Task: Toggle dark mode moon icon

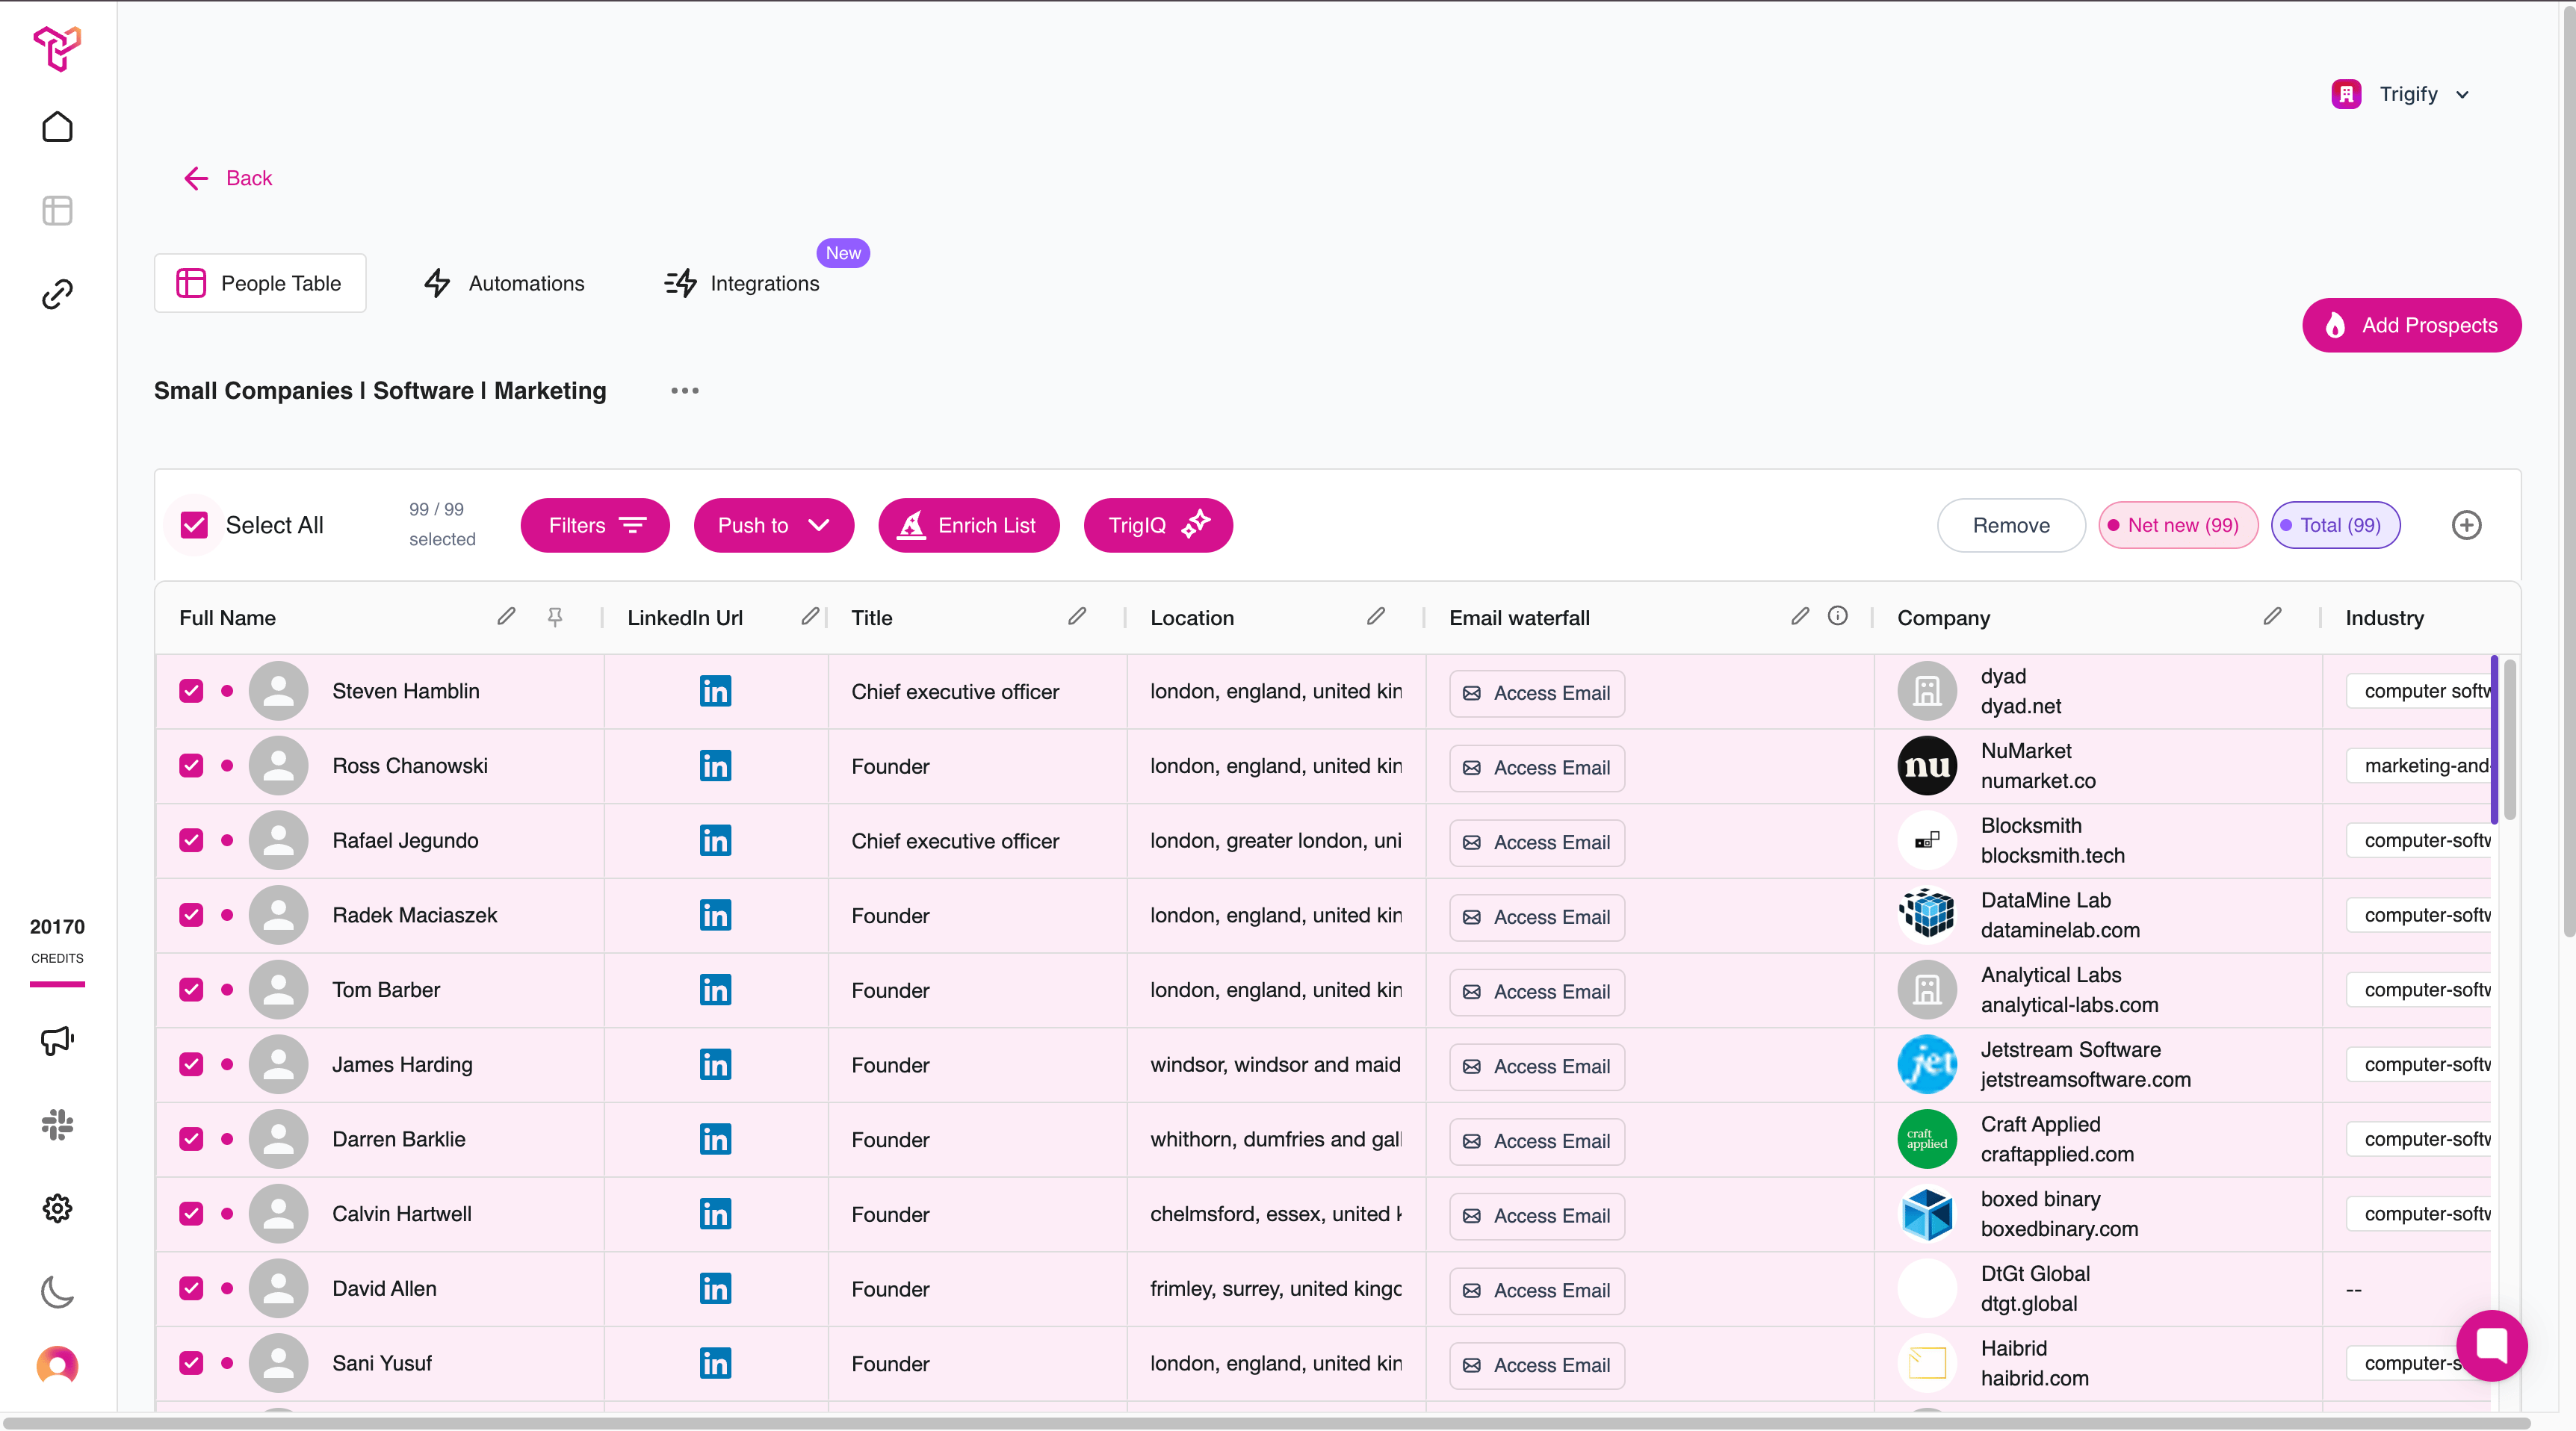Action: tap(57, 1292)
